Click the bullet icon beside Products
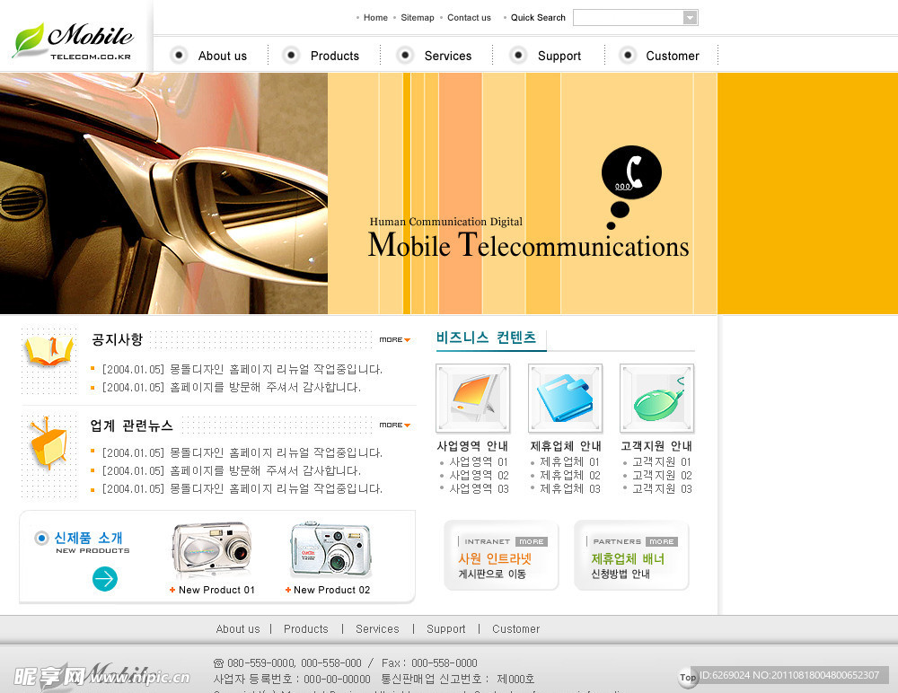Viewport: 898px width, 693px height. point(291,55)
